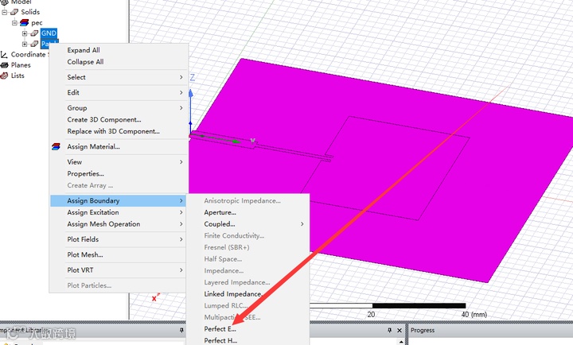Click the Solids folder icon in tree

tap(14, 12)
